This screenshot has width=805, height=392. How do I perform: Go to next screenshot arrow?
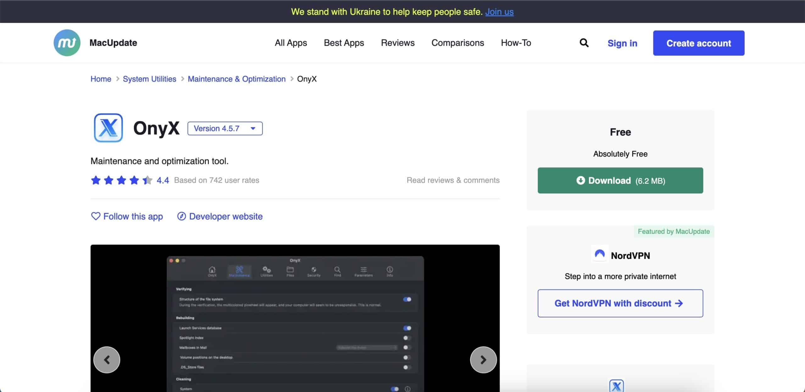coord(483,360)
